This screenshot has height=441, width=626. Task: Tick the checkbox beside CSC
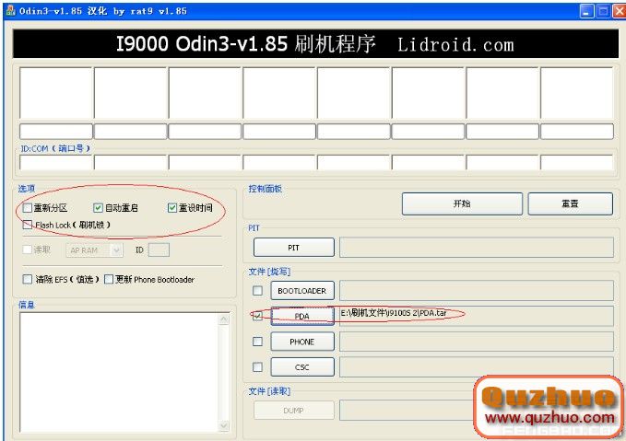click(x=257, y=366)
